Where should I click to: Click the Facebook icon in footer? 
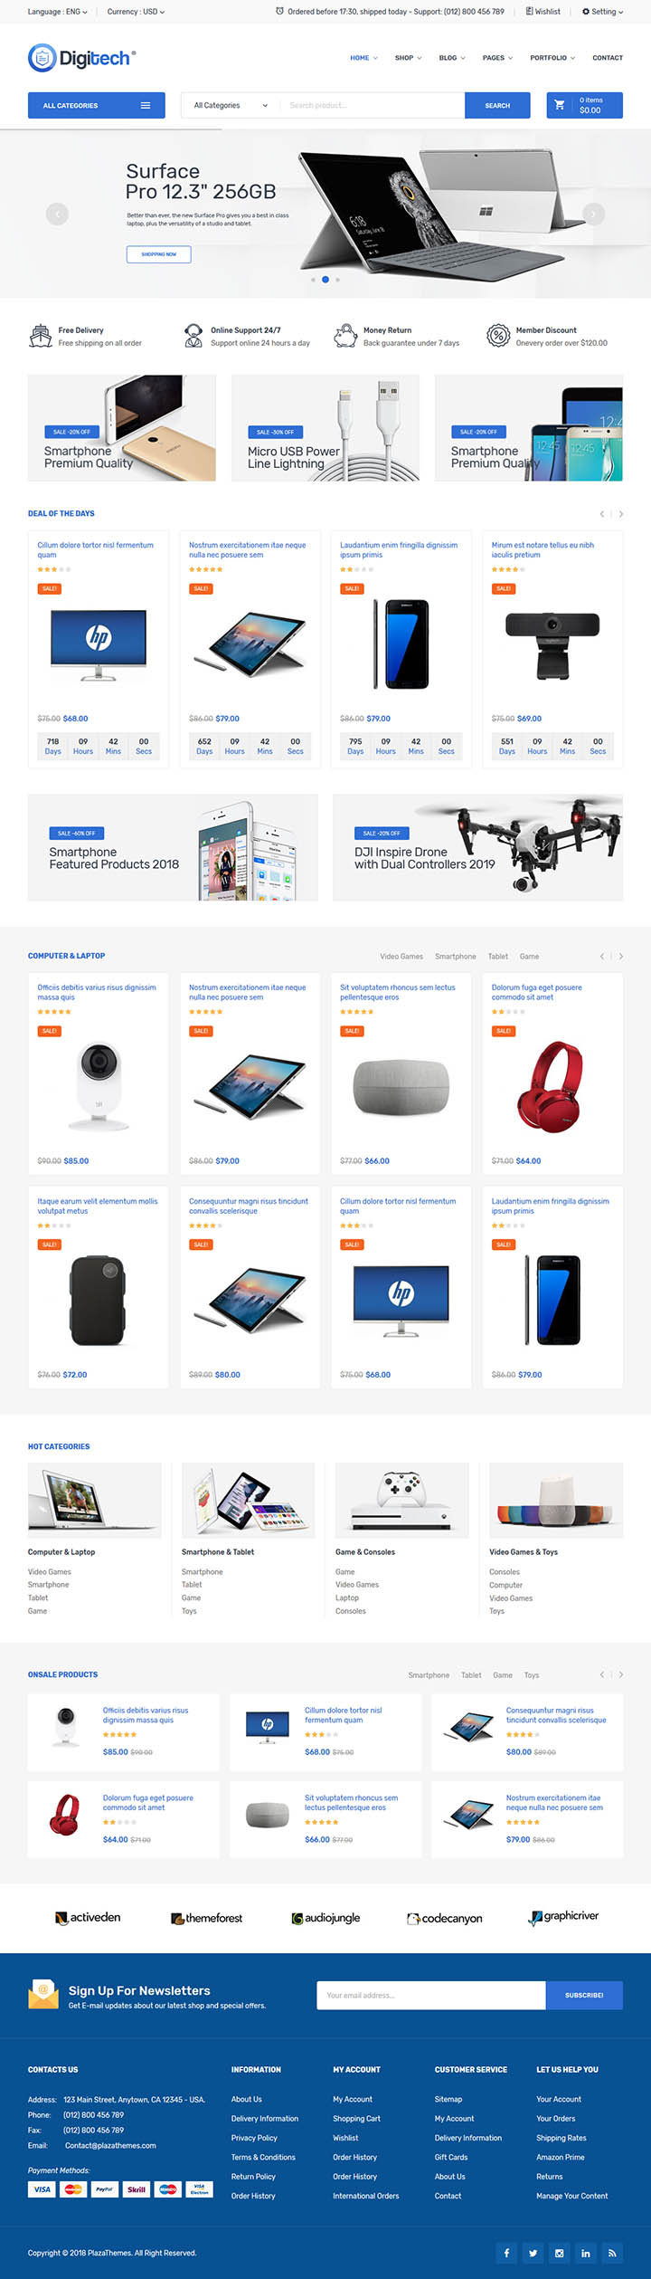pos(506,2253)
